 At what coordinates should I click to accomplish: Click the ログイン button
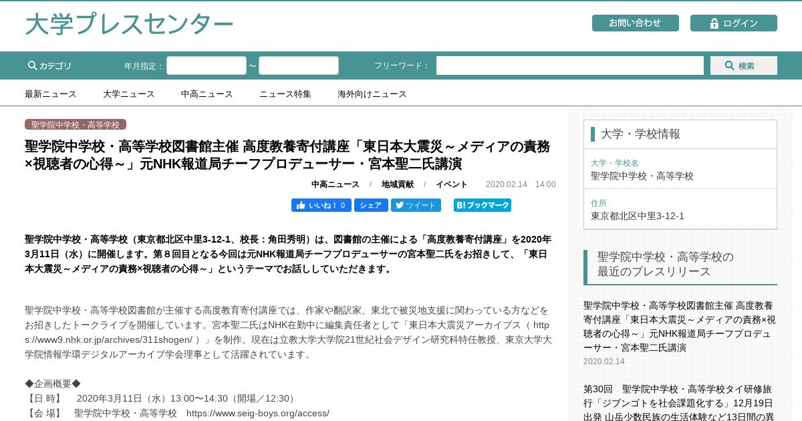[x=733, y=23]
